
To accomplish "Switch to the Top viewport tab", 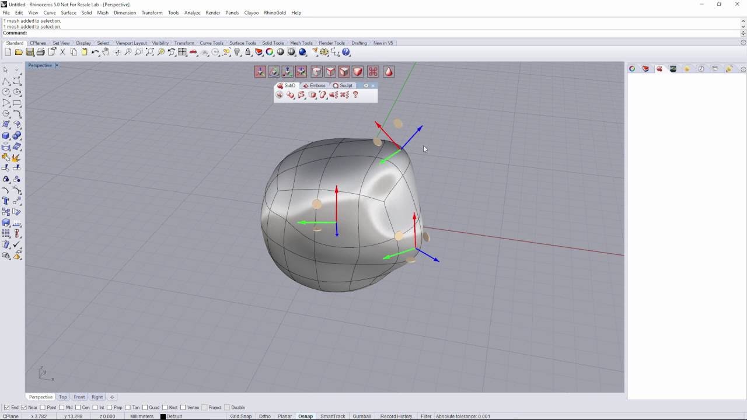I will click(x=63, y=397).
